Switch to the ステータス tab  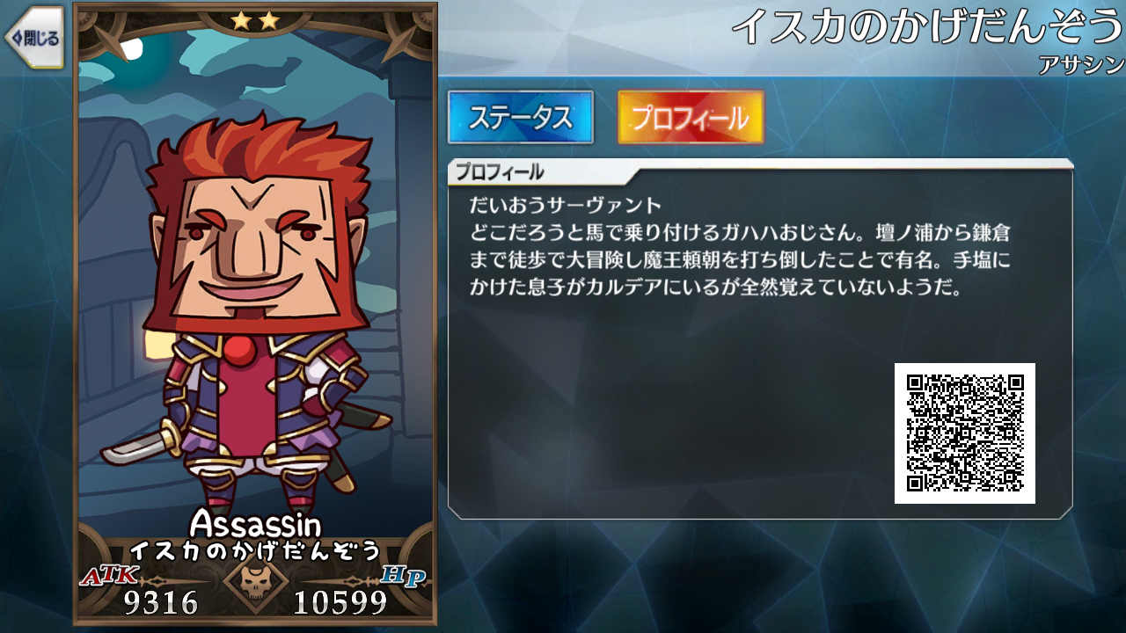(521, 117)
